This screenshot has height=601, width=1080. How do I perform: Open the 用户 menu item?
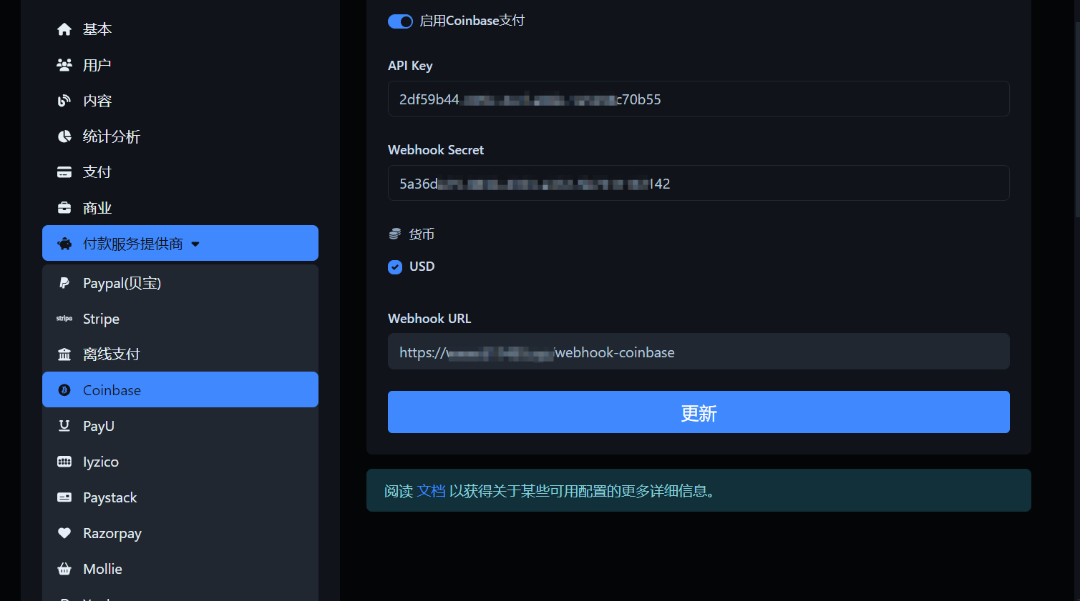pyautogui.click(x=180, y=65)
